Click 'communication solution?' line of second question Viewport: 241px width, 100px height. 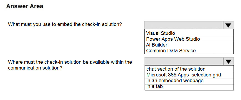pos(35,68)
